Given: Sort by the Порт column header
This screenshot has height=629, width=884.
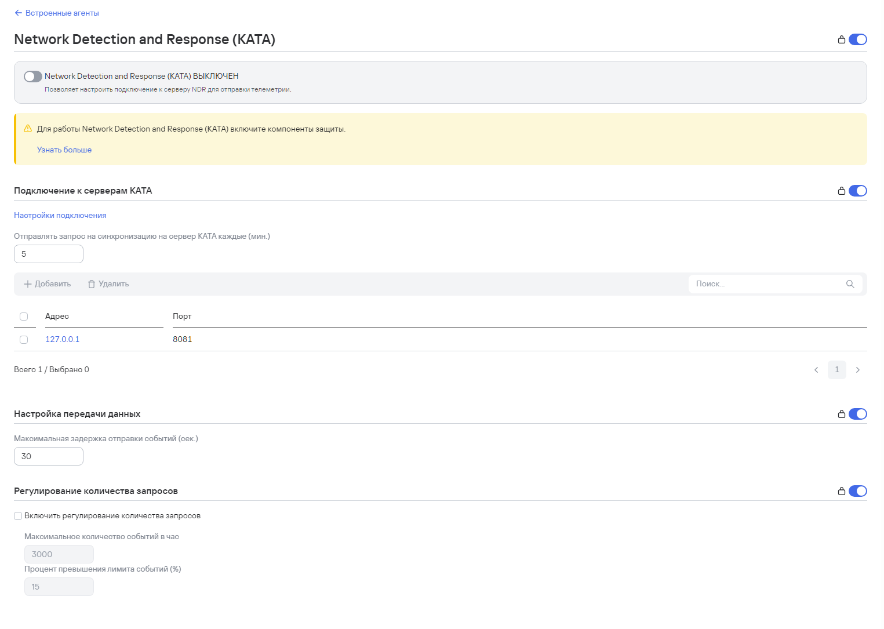Looking at the screenshot, I should (x=182, y=316).
